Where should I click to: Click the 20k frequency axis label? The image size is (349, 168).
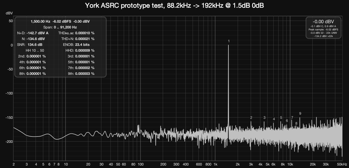313,164
